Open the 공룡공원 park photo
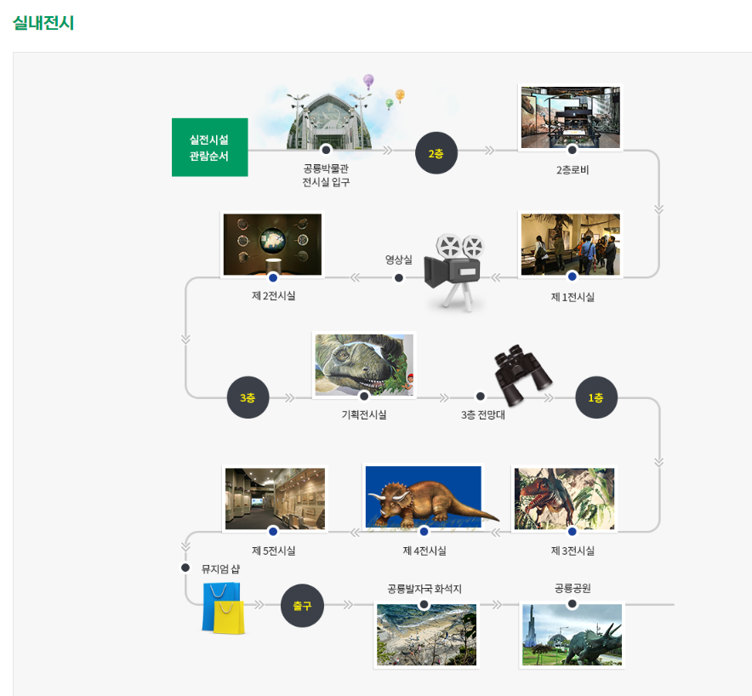The height and width of the screenshot is (696, 752). [x=572, y=635]
